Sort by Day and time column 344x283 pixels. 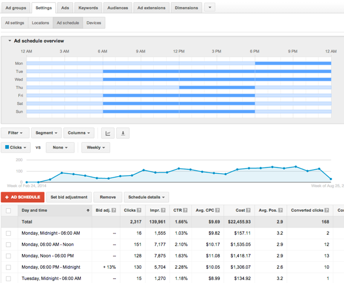[34, 210]
